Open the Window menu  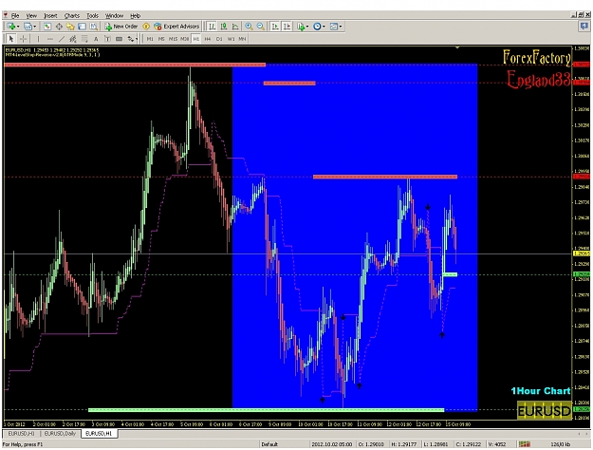[x=114, y=15]
